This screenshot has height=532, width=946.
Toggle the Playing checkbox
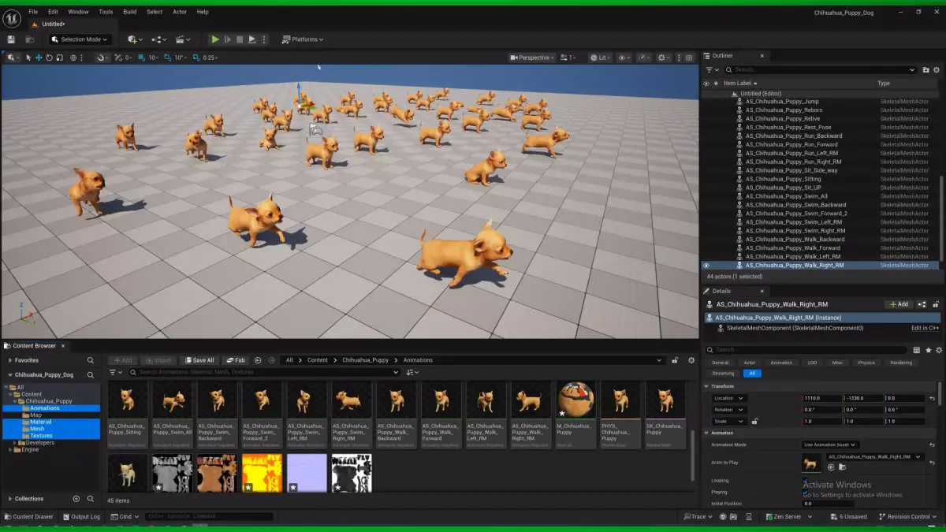pyautogui.click(x=806, y=493)
